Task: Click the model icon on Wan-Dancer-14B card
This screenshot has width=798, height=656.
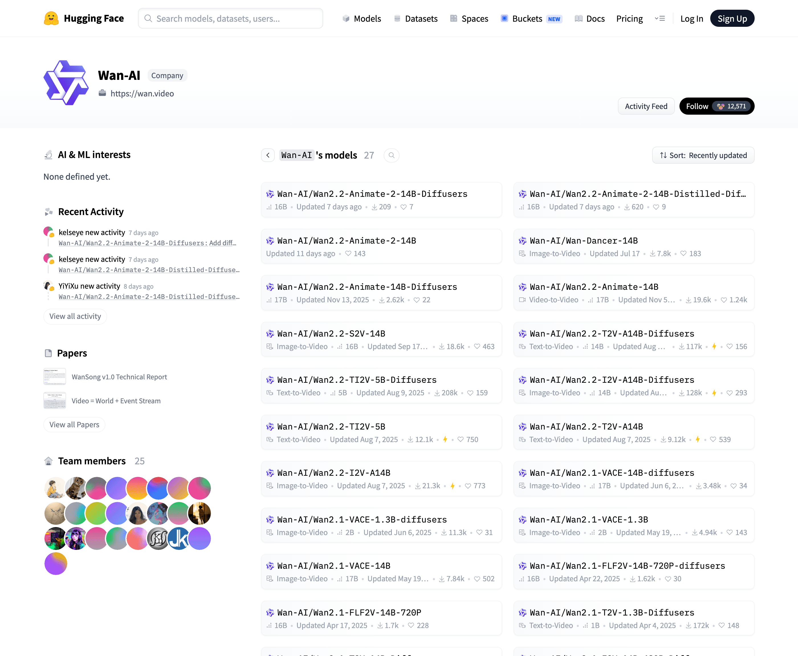Action: (523, 241)
